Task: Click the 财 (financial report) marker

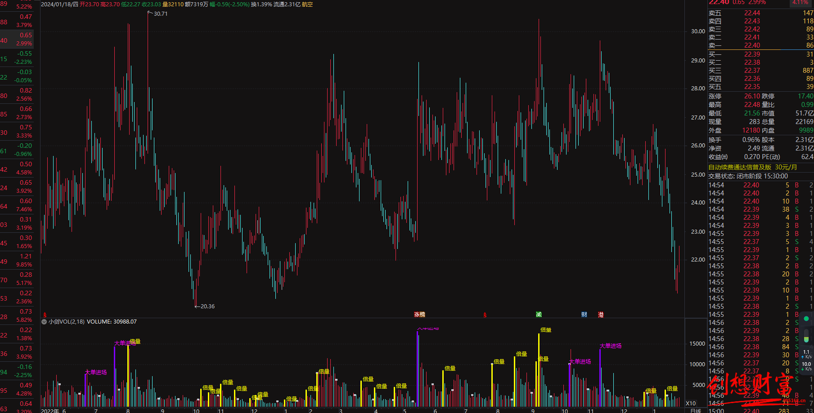Action: pos(584,315)
